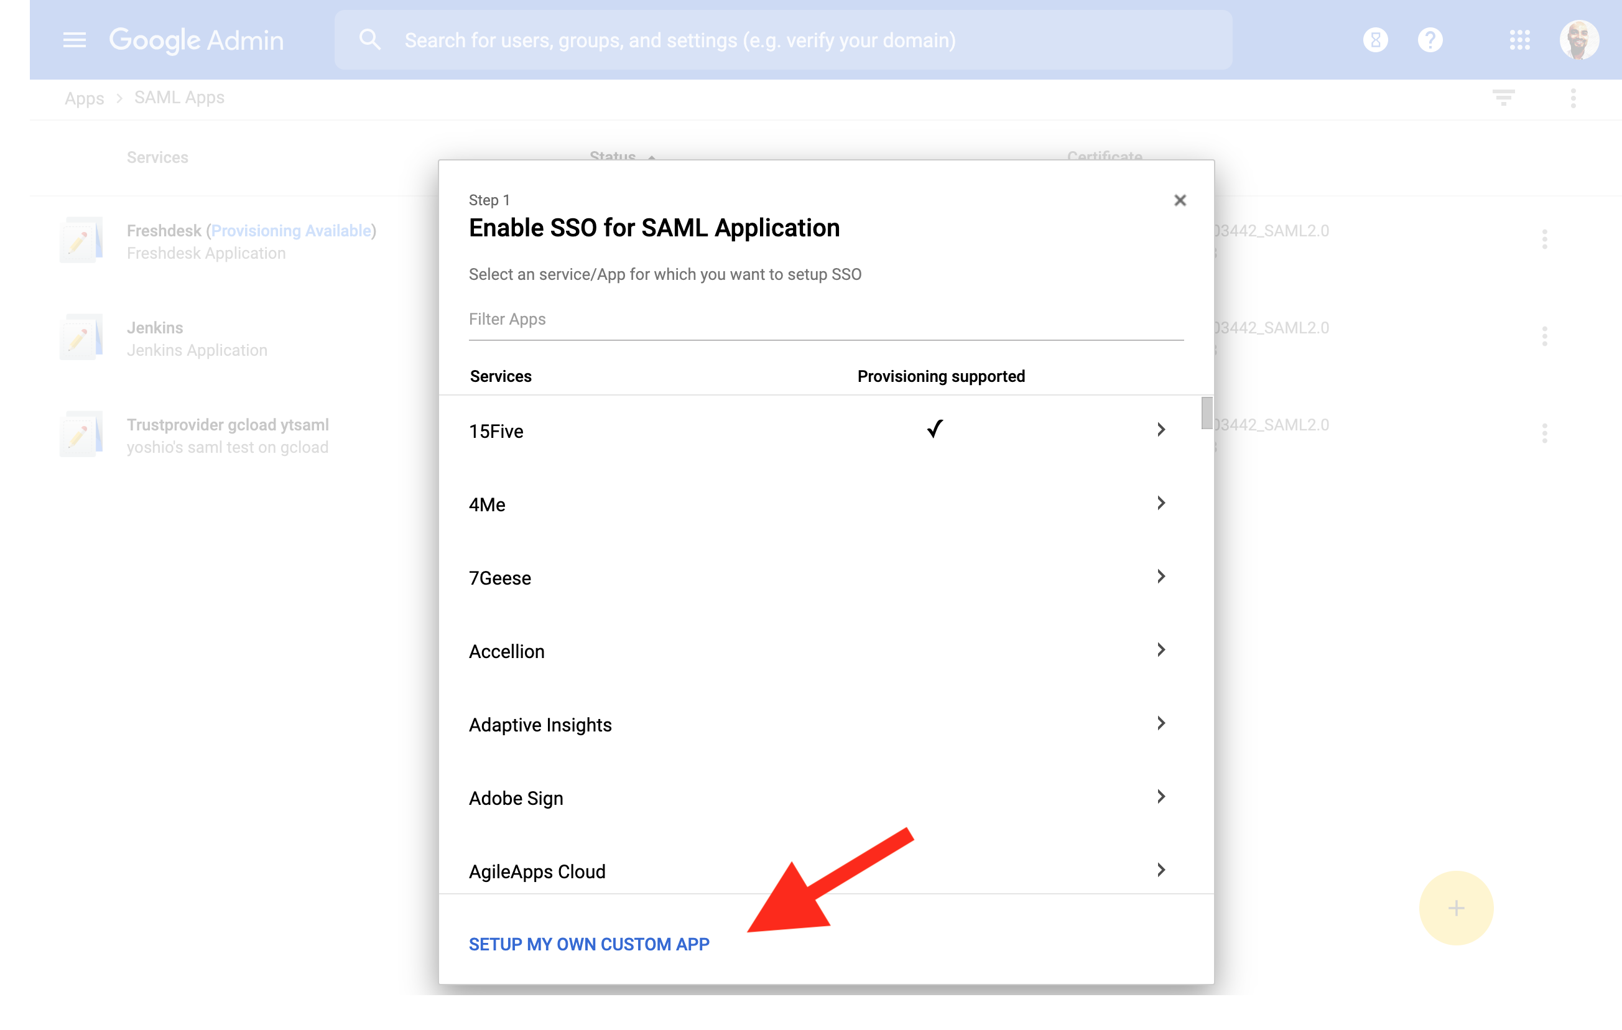This screenshot has width=1622, height=1030.
Task: Click the Services header in dialog
Action: 501,376
